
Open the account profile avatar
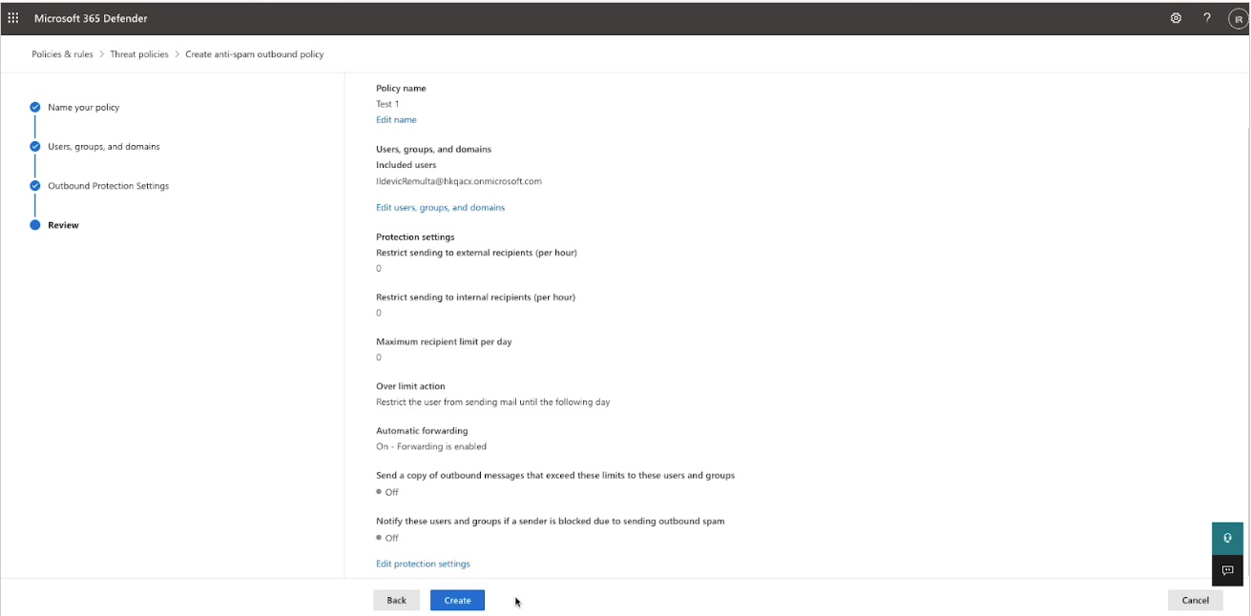pyautogui.click(x=1238, y=18)
